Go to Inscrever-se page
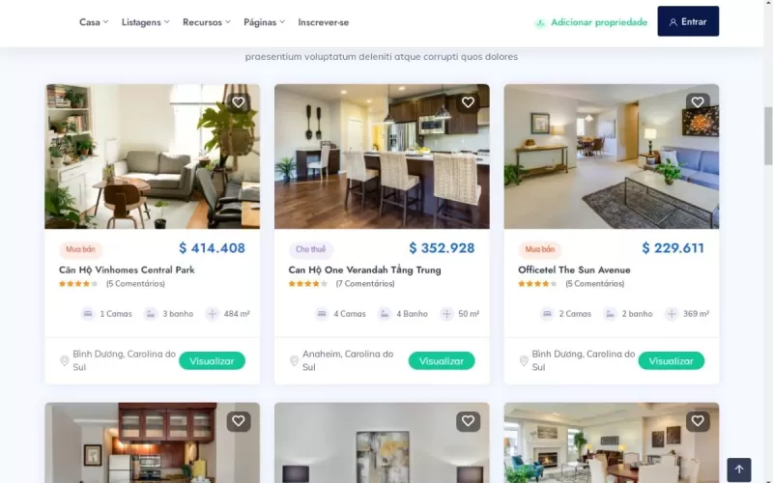This screenshot has width=773, height=483. click(324, 22)
